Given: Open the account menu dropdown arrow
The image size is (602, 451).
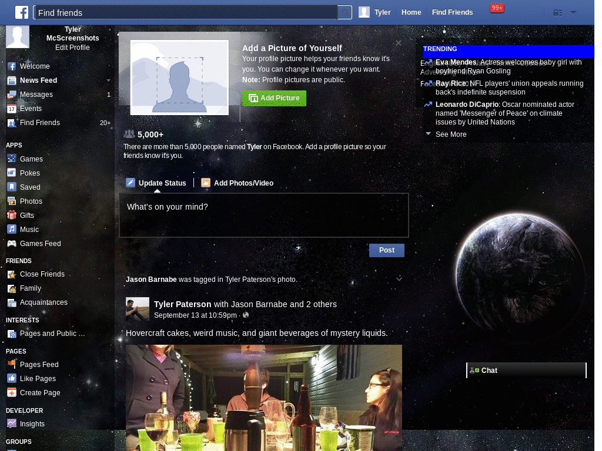Looking at the screenshot, I should pyautogui.click(x=573, y=13).
